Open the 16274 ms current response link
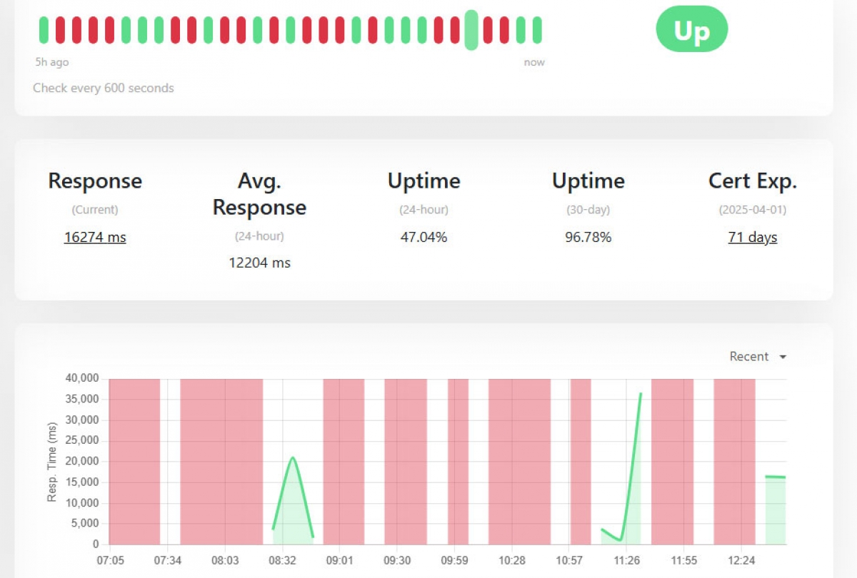 pos(95,238)
